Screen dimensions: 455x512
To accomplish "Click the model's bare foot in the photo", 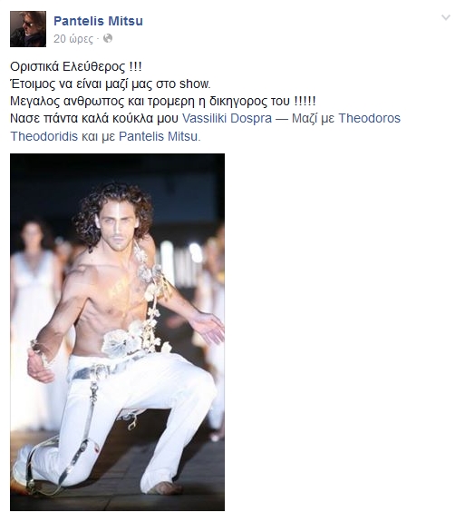I will point(165,488).
